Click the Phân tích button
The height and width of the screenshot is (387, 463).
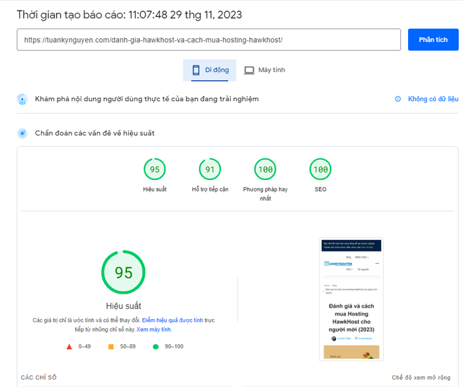pyautogui.click(x=433, y=40)
